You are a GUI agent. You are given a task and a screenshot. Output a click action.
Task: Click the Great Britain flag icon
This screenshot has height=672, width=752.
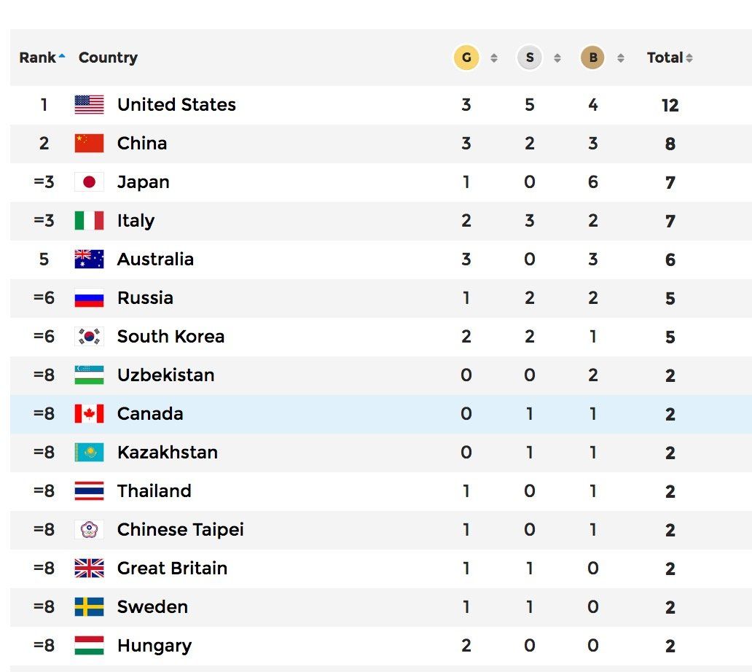pos(89,569)
